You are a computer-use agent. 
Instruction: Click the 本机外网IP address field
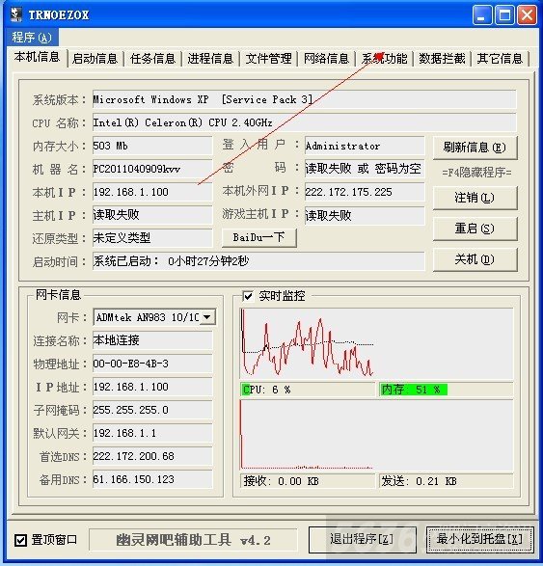tap(365, 192)
